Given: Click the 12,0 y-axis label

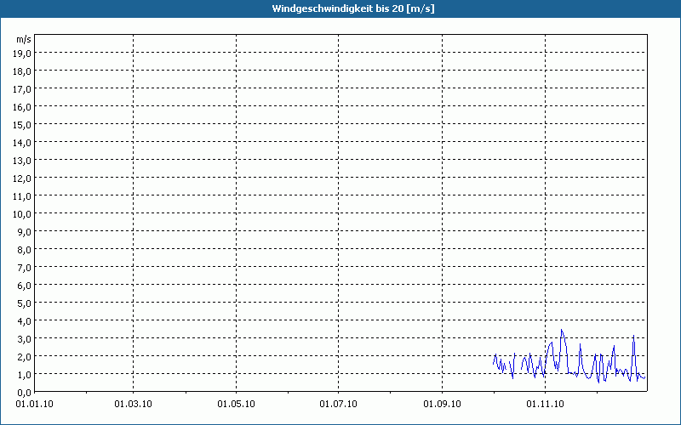Looking at the screenshot, I should tap(22, 178).
